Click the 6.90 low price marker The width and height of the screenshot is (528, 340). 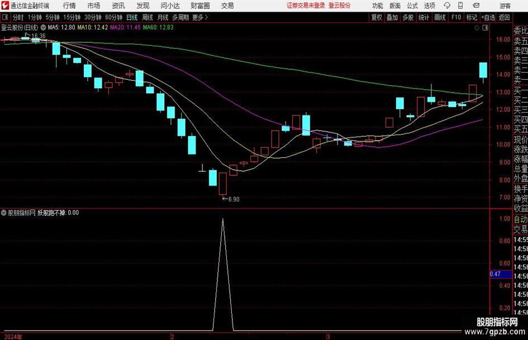234,199
